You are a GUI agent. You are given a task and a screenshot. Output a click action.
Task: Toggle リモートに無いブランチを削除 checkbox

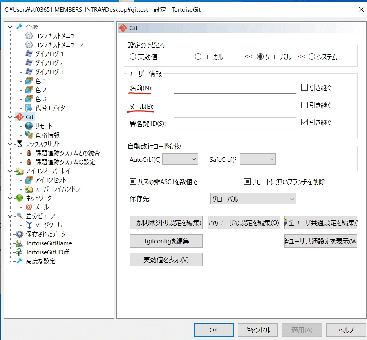coord(247,181)
